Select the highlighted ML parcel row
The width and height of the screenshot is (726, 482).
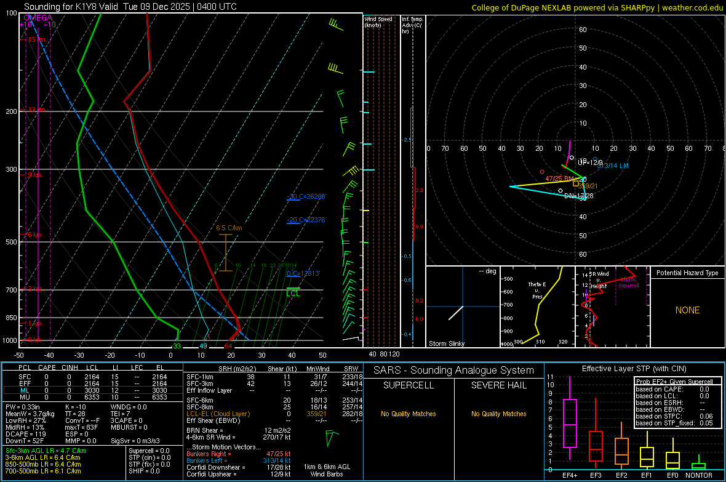93,390
